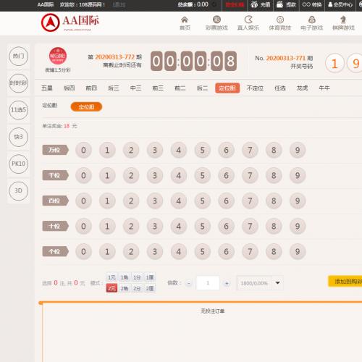Select the 11选5 sidebar circle

19,110
